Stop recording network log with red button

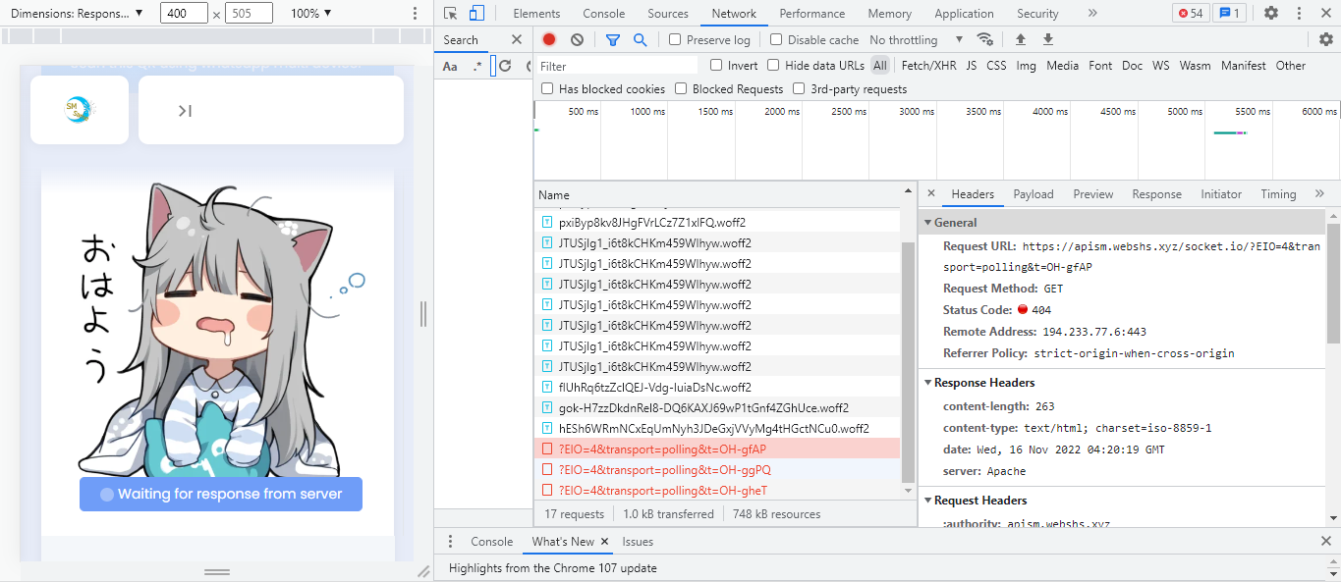click(x=549, y=40)
